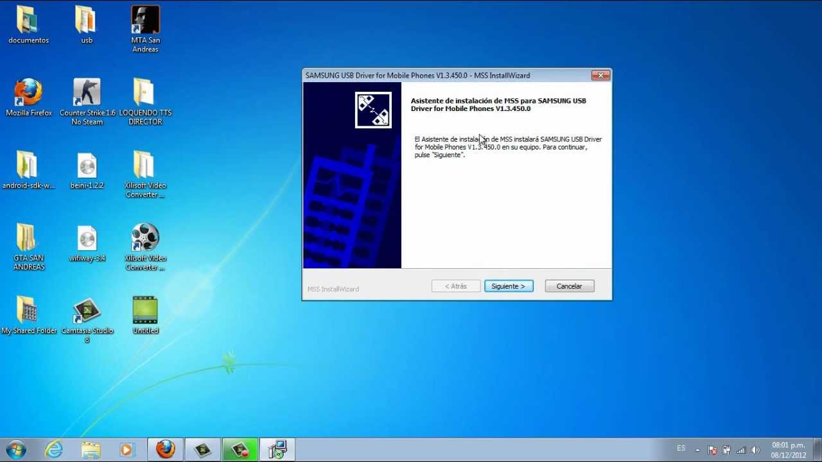
Task: Click the Siguiente button in the installer
Action: click(509, 286)
